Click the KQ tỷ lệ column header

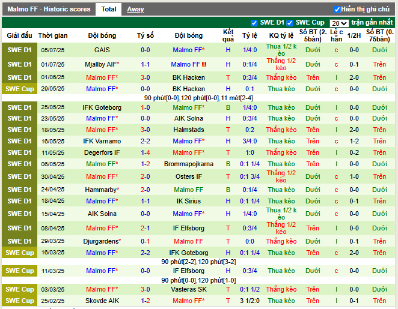tap(281, 35)
